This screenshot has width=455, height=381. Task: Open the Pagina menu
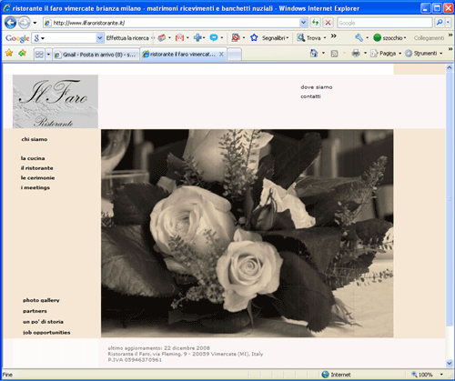click(386, 54)
